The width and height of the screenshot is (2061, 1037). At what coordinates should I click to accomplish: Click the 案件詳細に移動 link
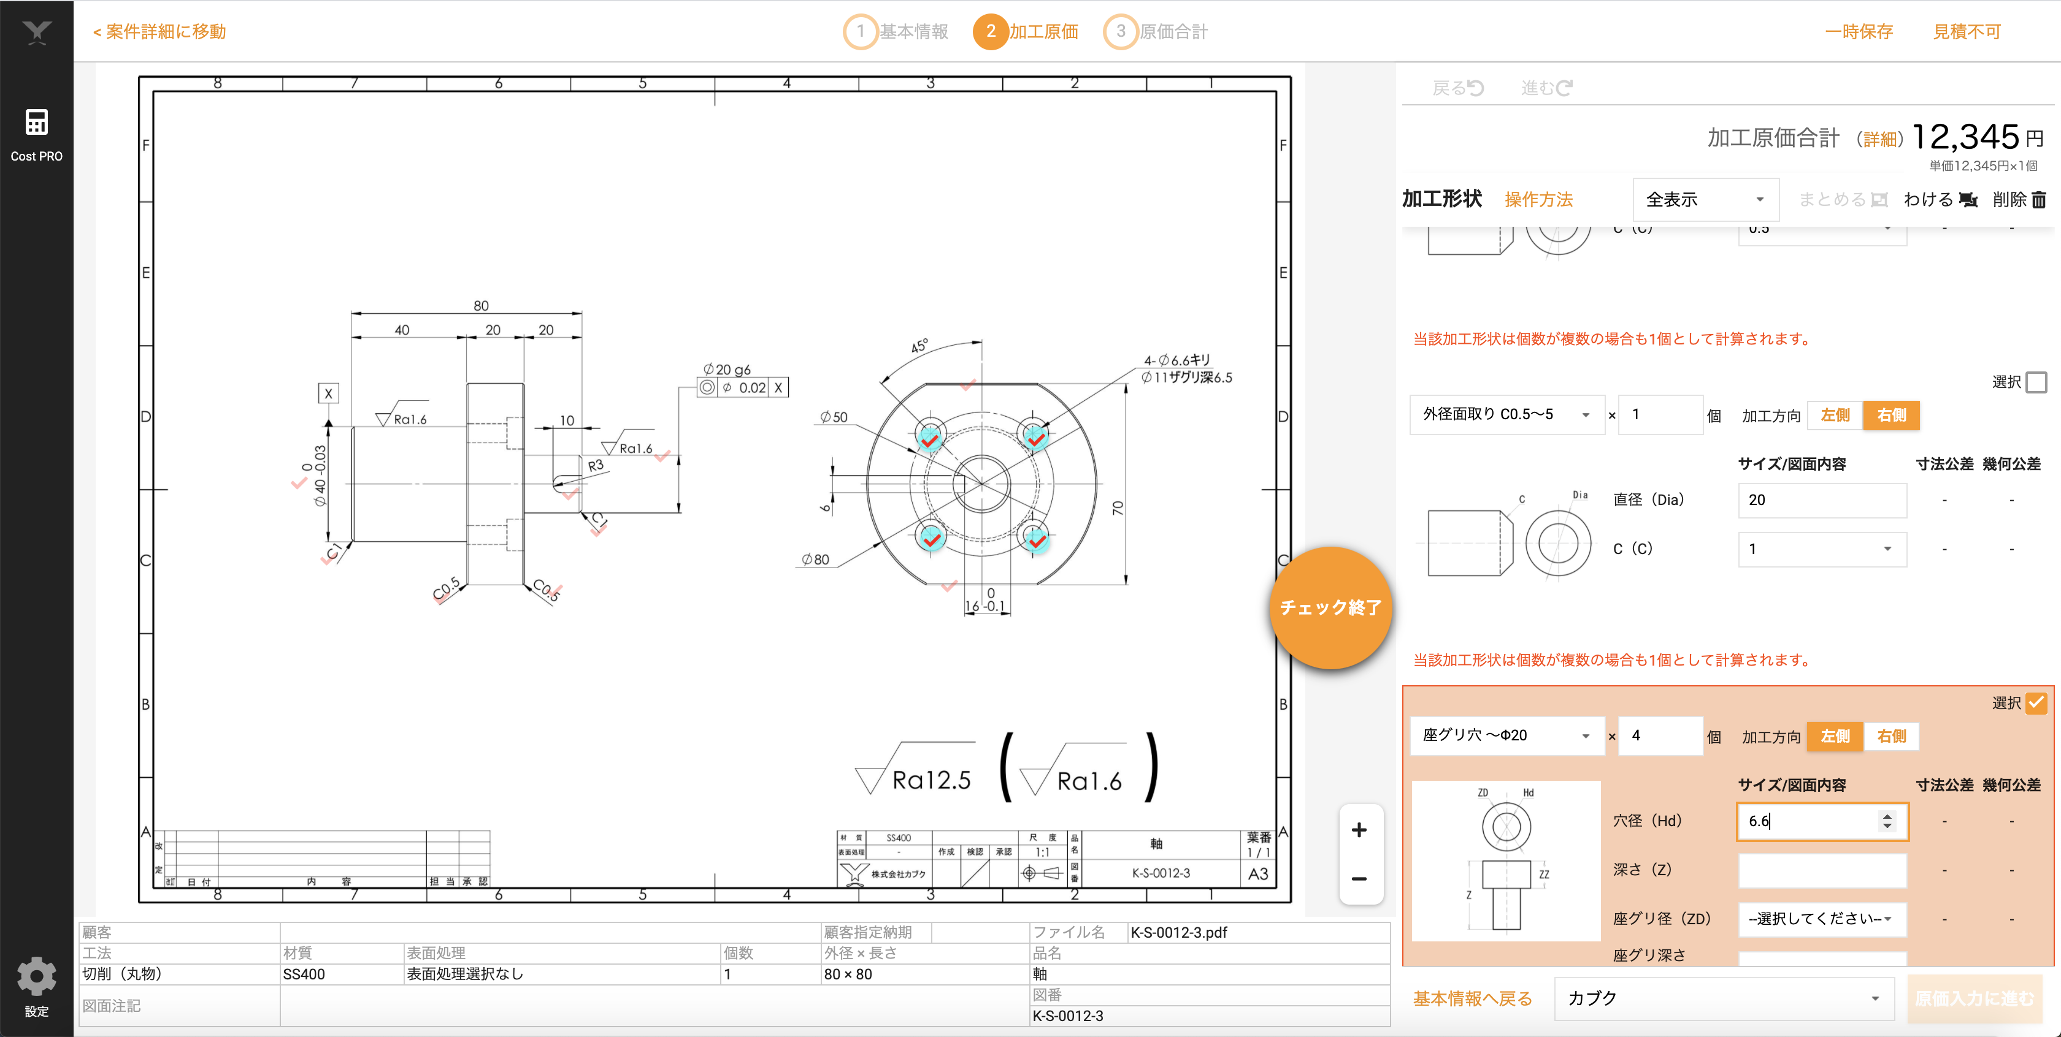coord(159,32)
